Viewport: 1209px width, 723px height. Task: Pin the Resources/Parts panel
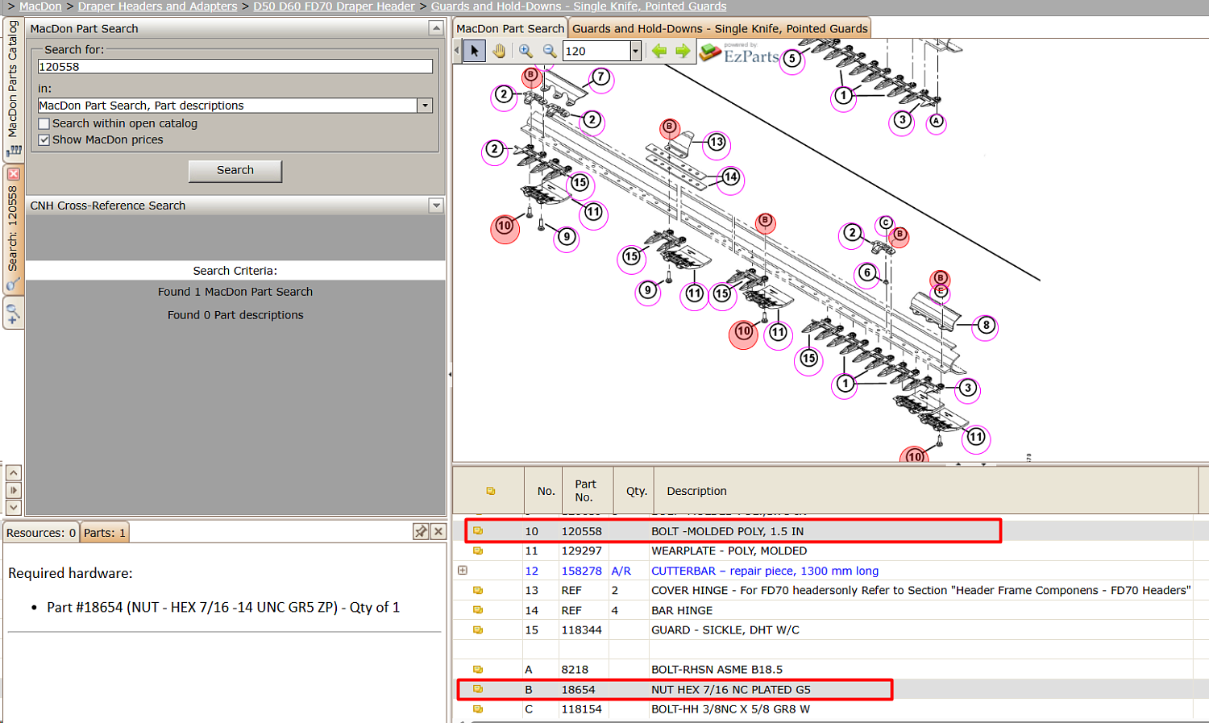click(x=421, y=531)
